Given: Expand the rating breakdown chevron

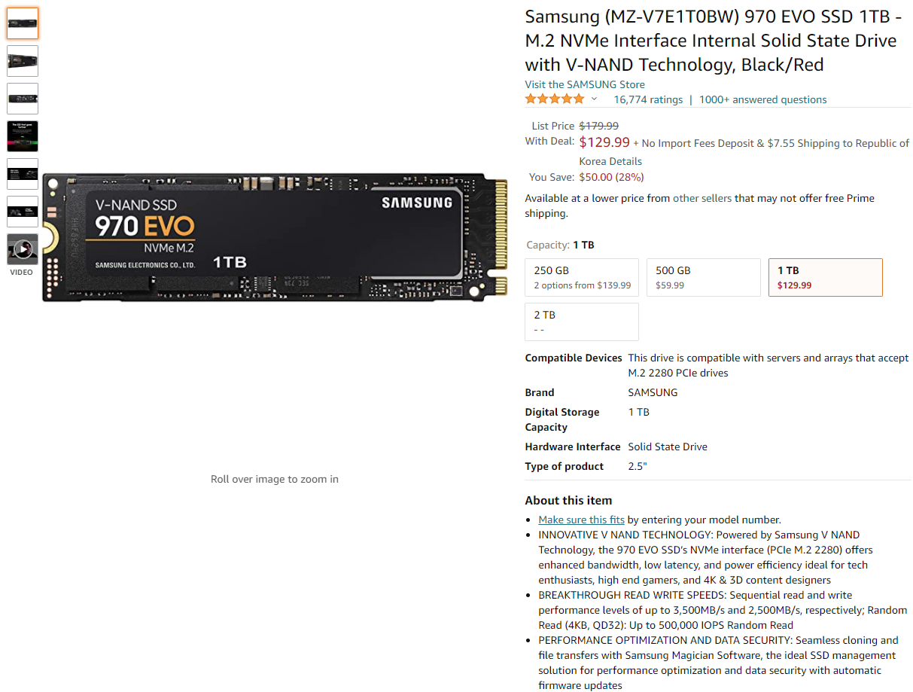Looking at the screenshot, I should [594, 99].
